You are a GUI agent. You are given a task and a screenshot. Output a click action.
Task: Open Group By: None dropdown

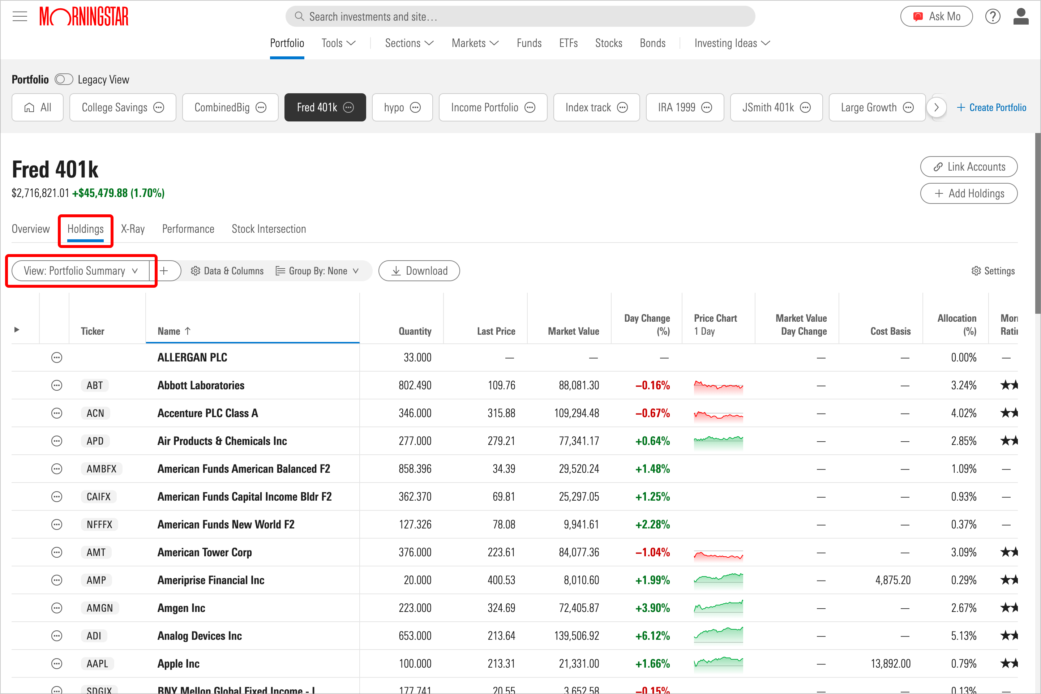pos(317,271)
